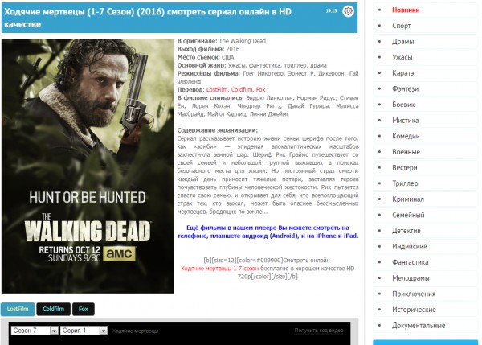This screenshot has height=345, width=482.
Task: Open the Триллер category
Action: click(x=405, y=183)
